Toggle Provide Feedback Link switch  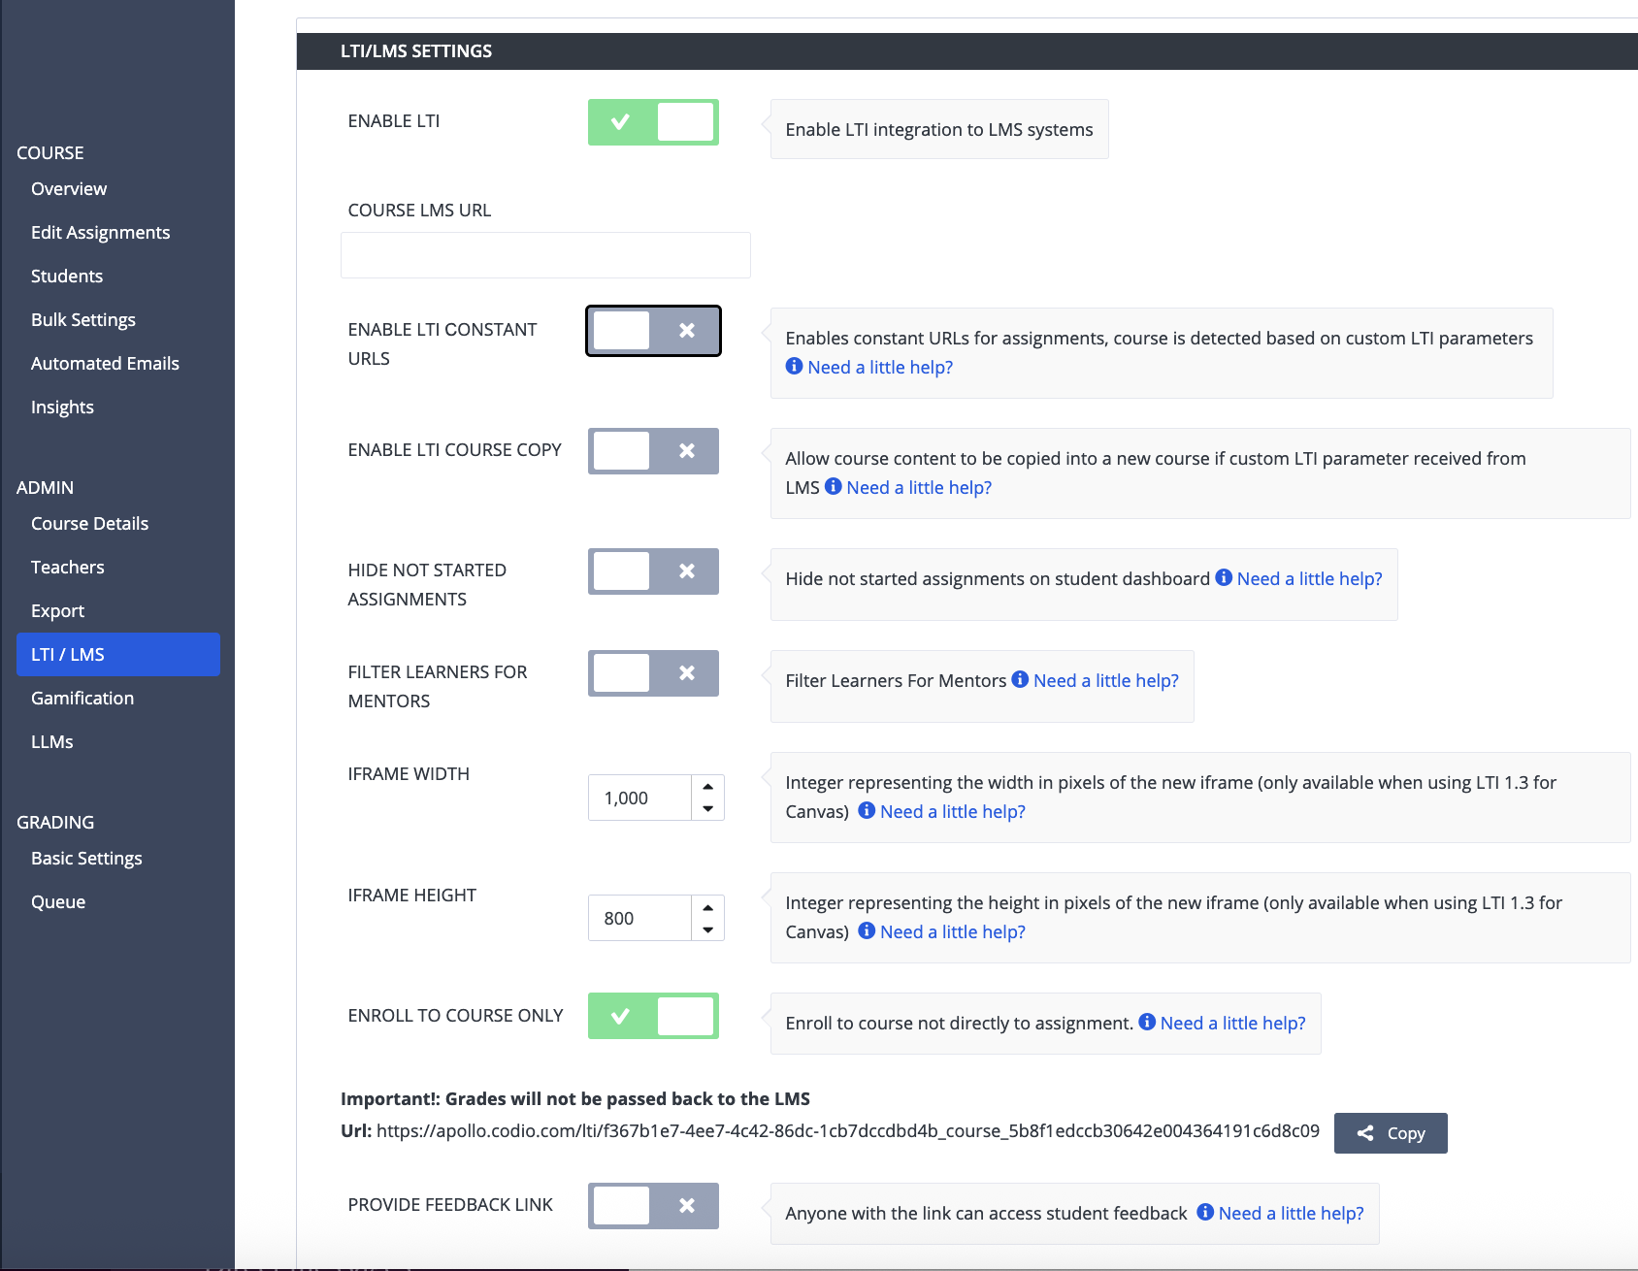653,1206
